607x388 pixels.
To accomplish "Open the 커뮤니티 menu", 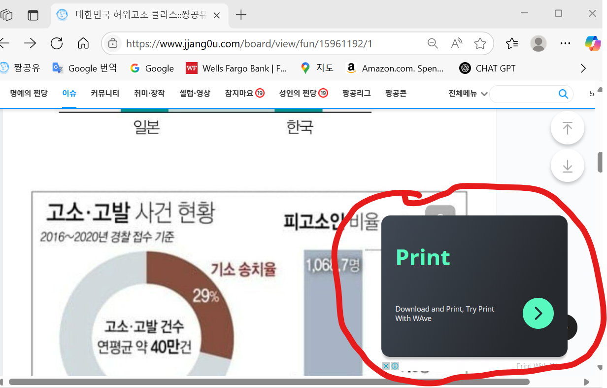I will point(105,93).
